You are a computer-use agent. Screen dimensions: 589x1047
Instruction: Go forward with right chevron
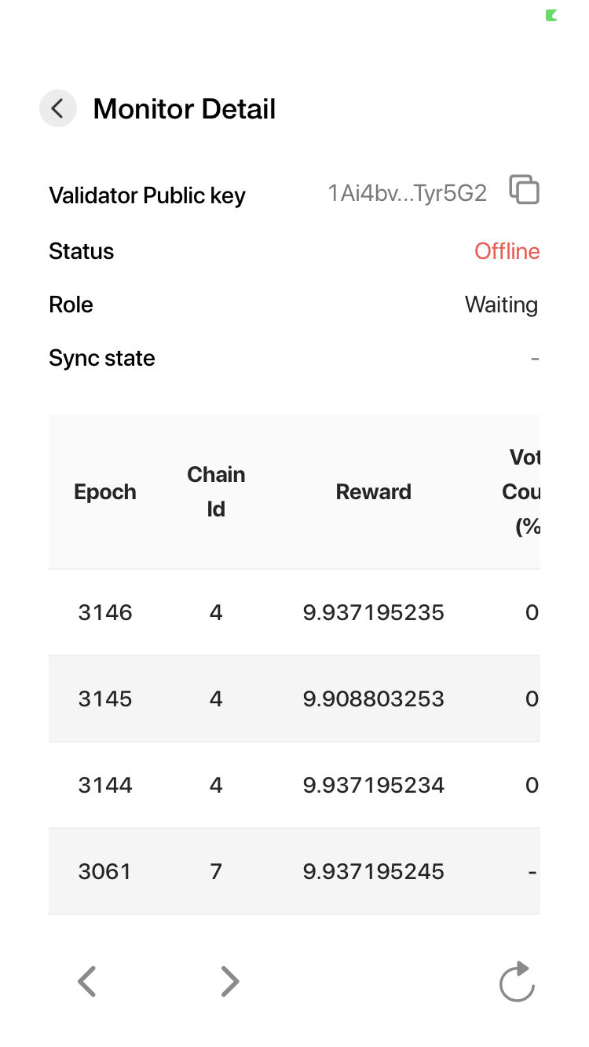click(229, 981)
